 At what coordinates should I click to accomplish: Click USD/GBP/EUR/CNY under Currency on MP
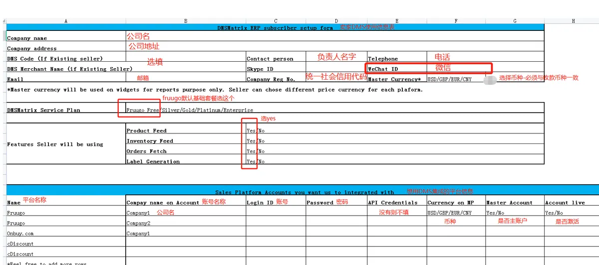[x=456, y=211]
